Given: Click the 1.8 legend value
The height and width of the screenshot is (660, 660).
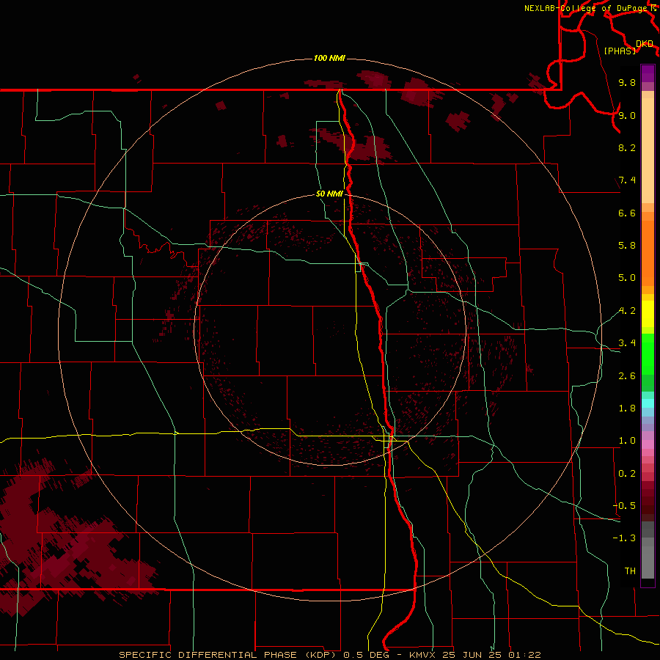Looking at the screenshot, I should pos(627,408).
